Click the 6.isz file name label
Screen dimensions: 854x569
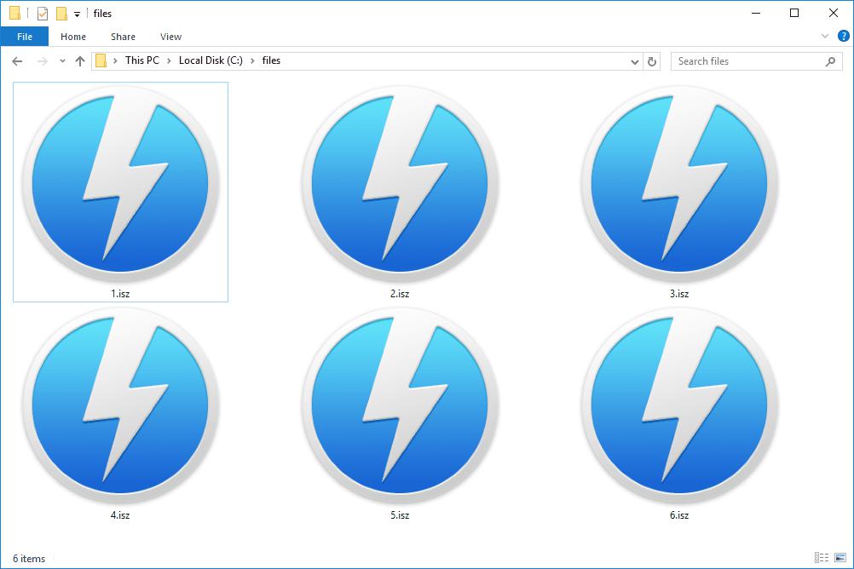[679, 515]
